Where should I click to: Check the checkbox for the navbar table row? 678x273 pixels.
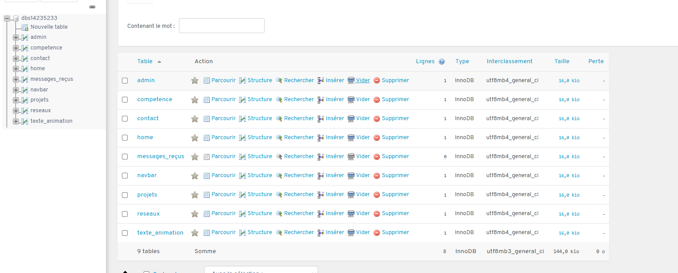(125, 175)
